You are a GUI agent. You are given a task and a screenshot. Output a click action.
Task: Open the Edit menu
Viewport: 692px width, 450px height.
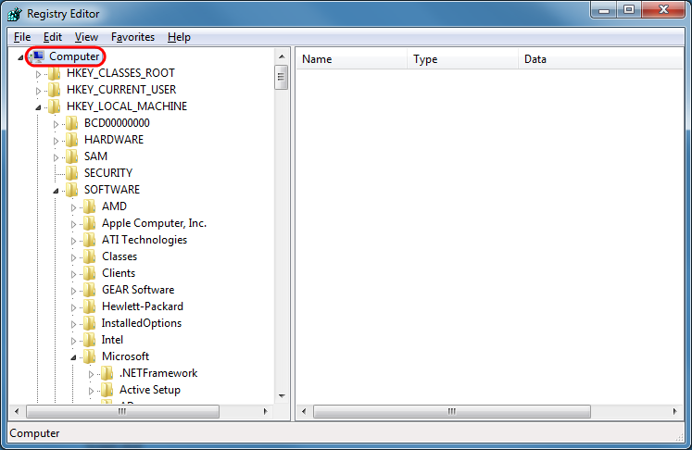click(x=53, y=37)
